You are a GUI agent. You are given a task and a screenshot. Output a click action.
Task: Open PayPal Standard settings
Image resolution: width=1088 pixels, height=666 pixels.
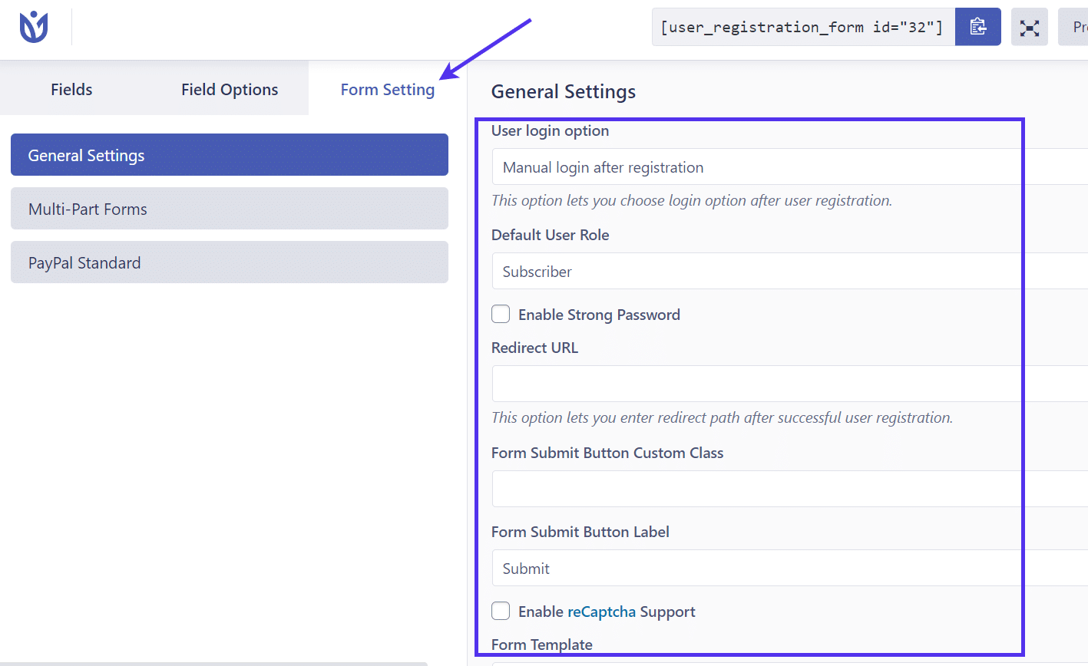click(228, 262)
